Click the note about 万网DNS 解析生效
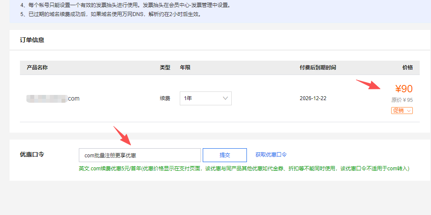431x215 pixels. (110, 14)
